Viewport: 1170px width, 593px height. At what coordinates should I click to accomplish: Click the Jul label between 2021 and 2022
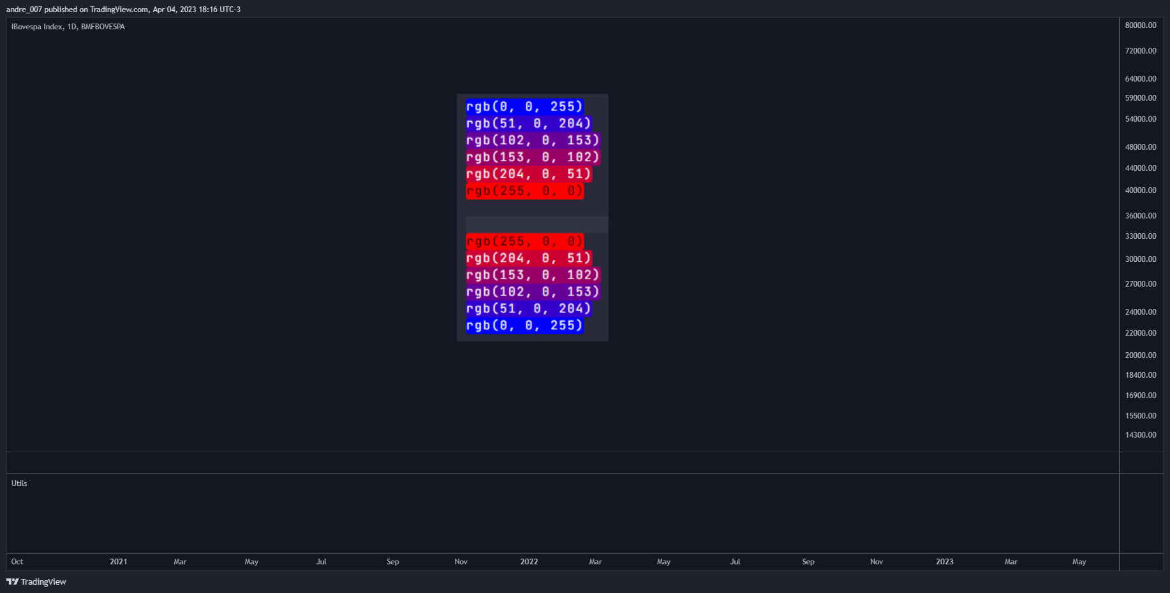point(322,562)
